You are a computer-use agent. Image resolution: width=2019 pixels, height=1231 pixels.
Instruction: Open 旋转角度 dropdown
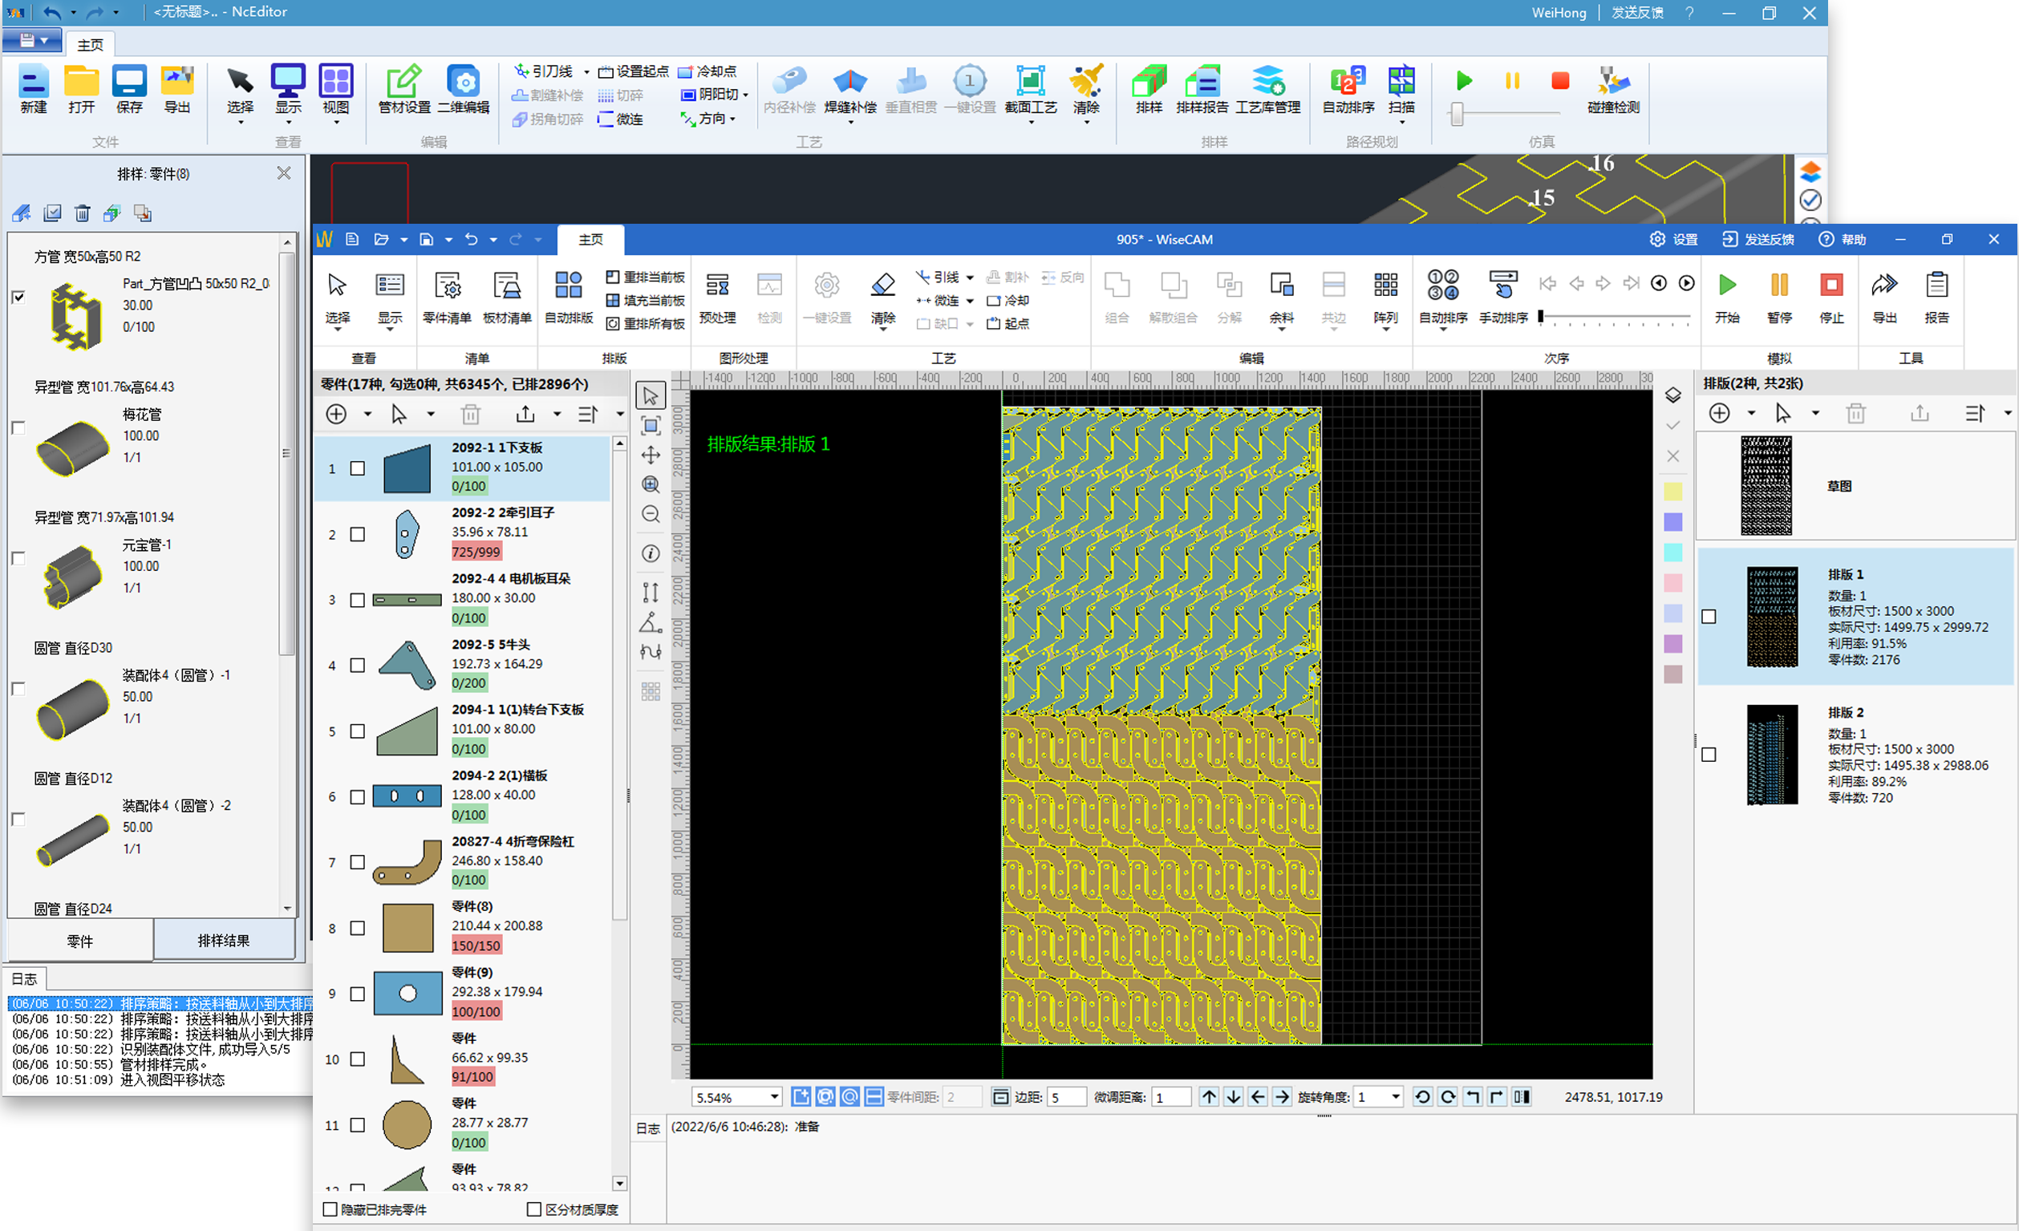(x=1396, y=1097)
